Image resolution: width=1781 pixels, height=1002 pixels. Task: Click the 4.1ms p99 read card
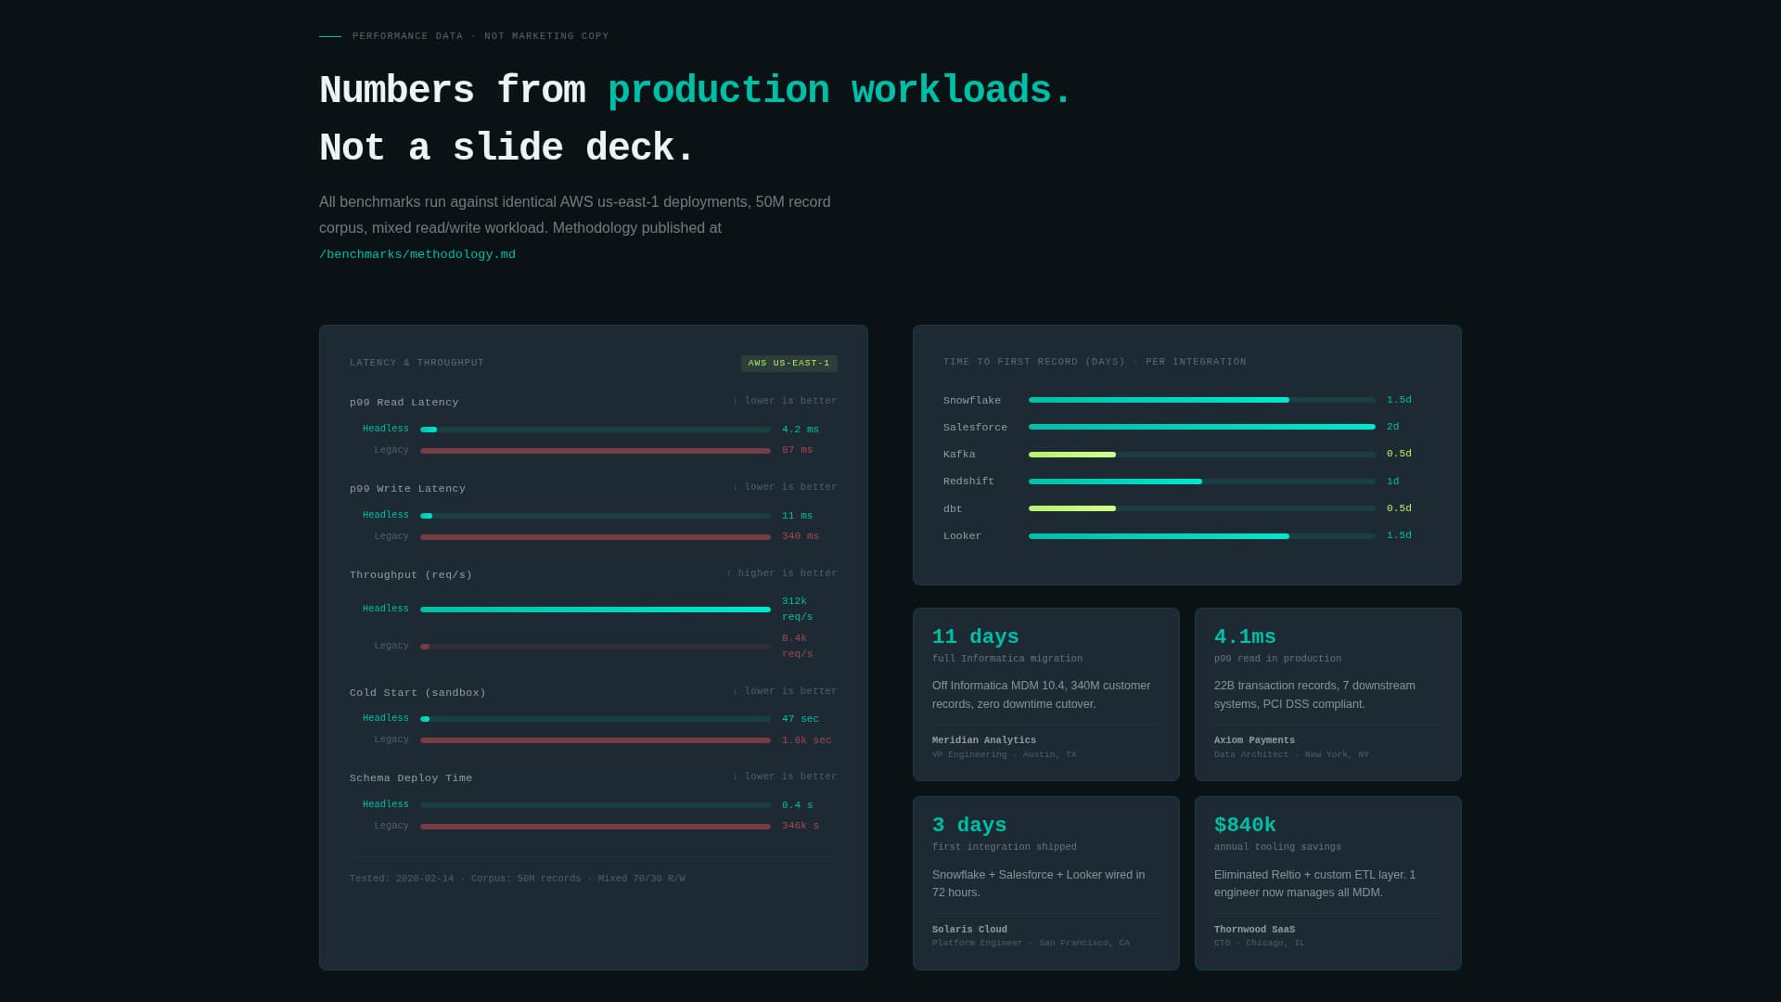(1327, 694)
